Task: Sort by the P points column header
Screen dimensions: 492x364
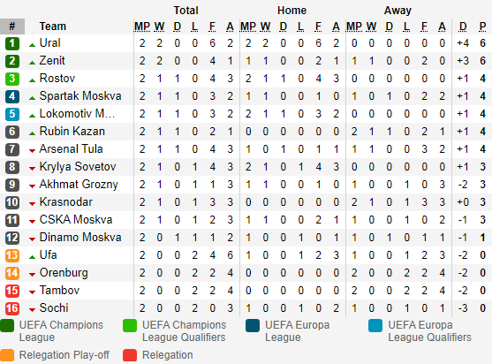Action: (482, 27)
